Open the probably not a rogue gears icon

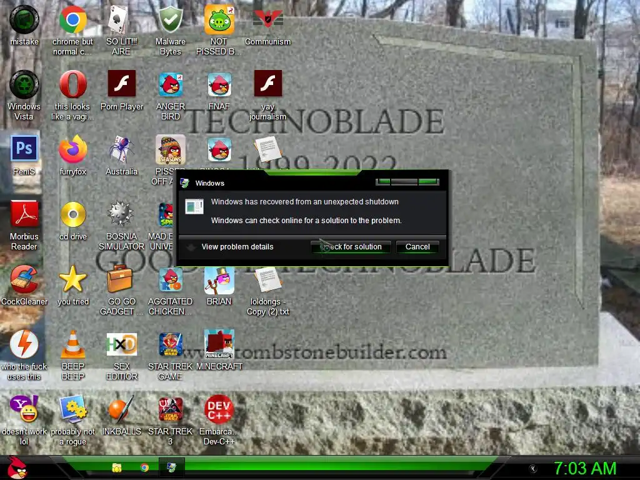coord(72,409)
